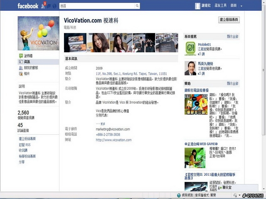Click the cartoon game ad image
The image size is (266, 199).
coord(196,104)
